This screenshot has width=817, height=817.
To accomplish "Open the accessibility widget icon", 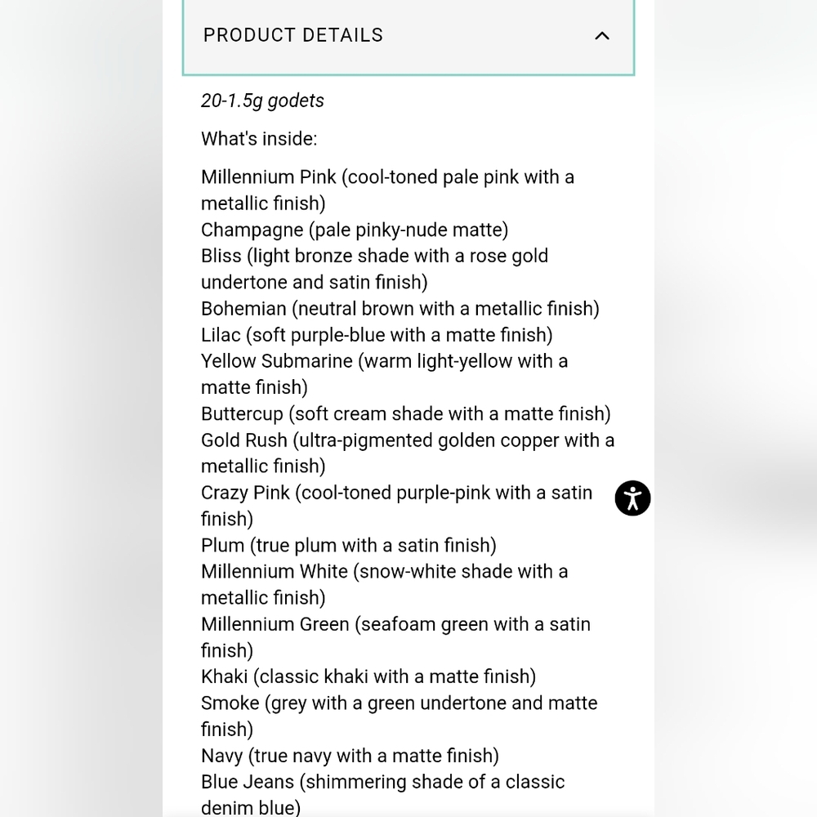I will 632,498.
